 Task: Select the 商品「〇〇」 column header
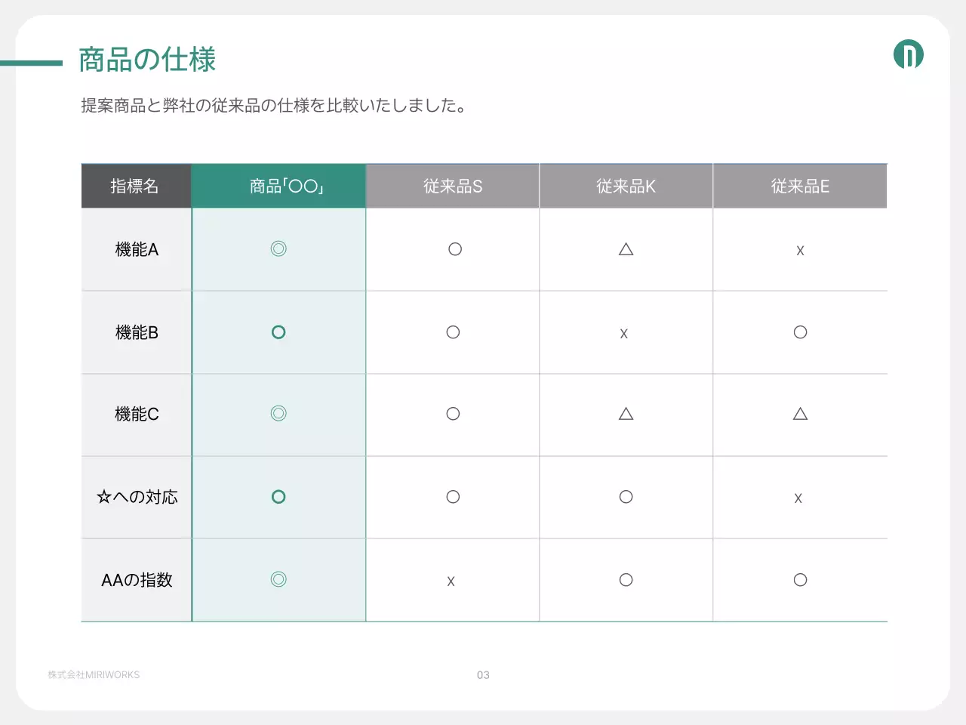278,186
